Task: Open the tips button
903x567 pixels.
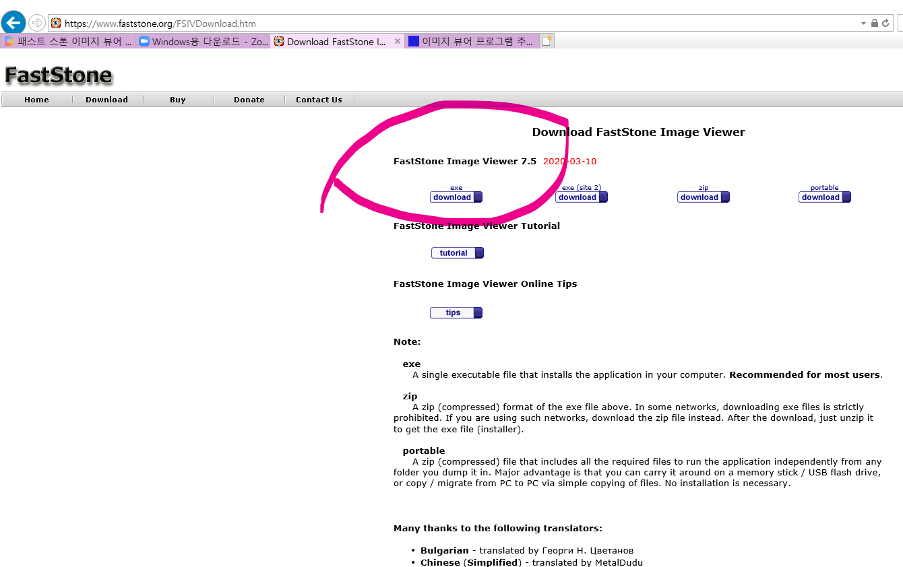Action: [x=456, y=312]
